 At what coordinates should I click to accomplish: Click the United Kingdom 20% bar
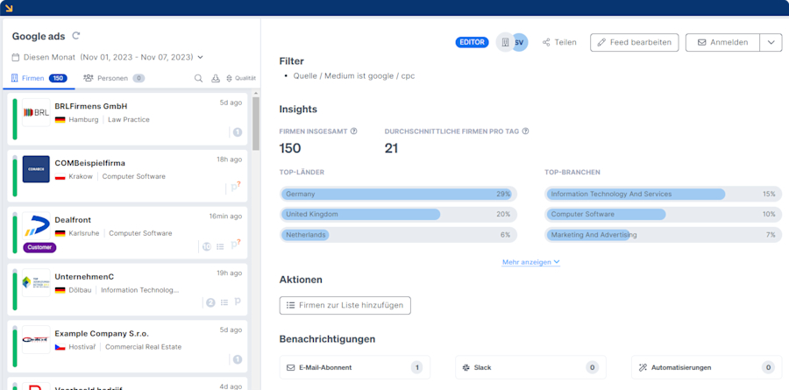(398, 214)
